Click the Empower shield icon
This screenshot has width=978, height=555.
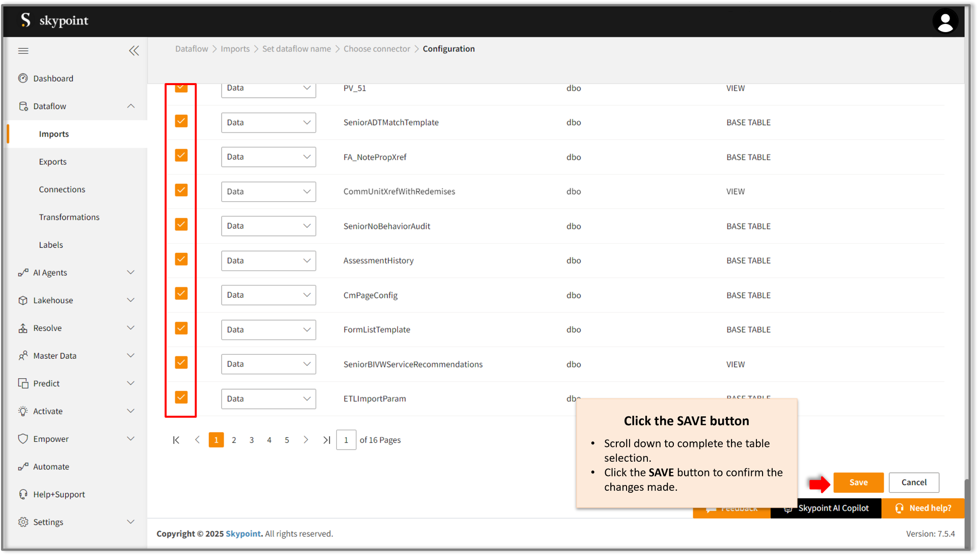[x=23, y=439]
